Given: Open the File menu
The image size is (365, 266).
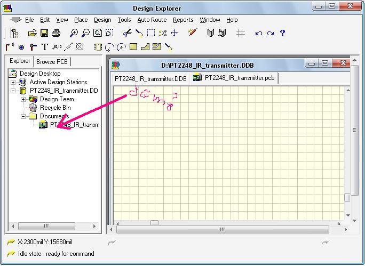Looking at the screenshot, I should point(29,20).
